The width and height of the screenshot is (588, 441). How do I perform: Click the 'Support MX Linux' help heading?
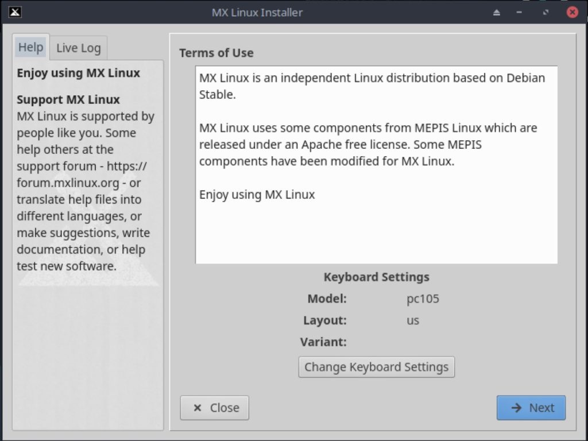[68, 99]
